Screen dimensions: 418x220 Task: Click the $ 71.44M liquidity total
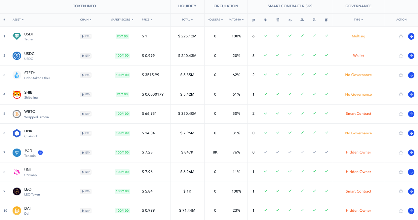tap(187, 211)
